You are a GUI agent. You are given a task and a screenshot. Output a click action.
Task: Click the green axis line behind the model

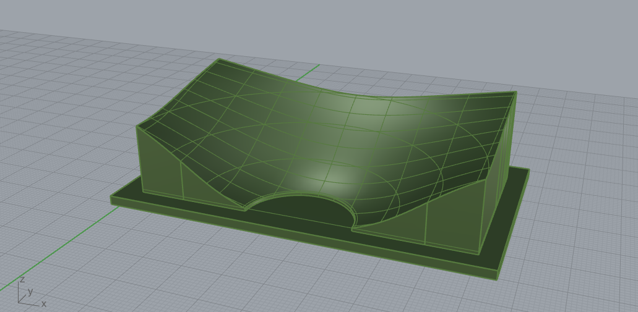309,69
